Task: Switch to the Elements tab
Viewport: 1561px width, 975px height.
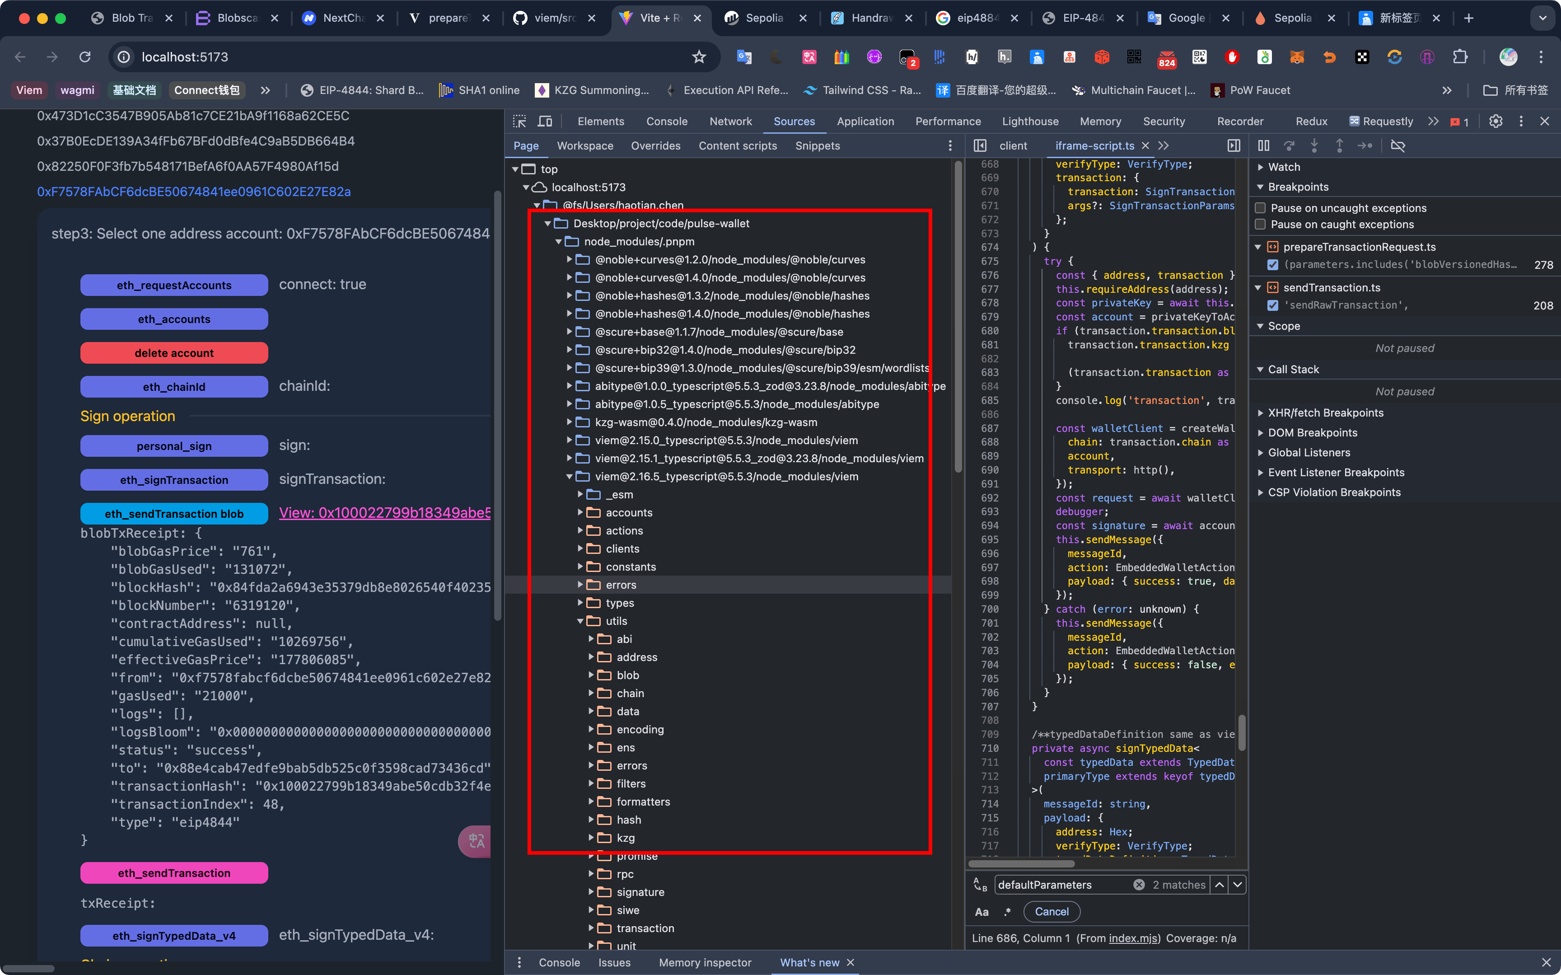Action: pos(601,121)
